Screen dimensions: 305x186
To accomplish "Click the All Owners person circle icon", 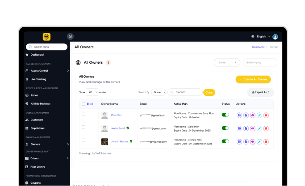I will [x=78, y=62].
